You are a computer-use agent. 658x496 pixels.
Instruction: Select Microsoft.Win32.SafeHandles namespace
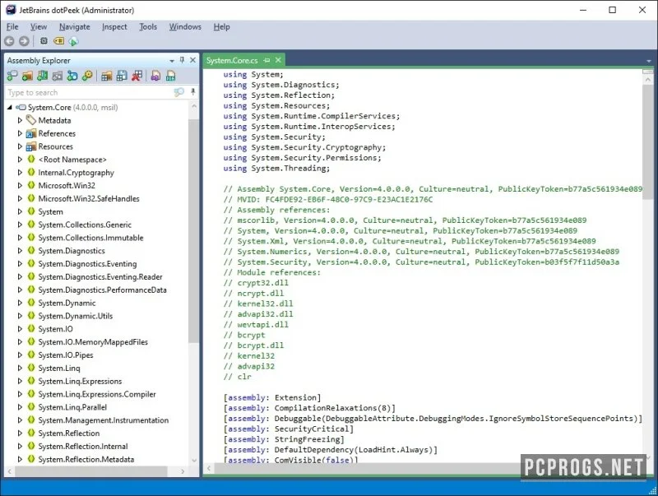(89, 199)
